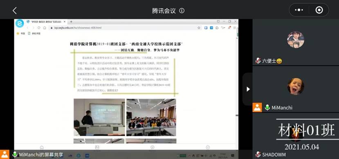Open the 手机书签 bookmarks item
Viewport: 339px width, 159px height.
pos(34,33)
